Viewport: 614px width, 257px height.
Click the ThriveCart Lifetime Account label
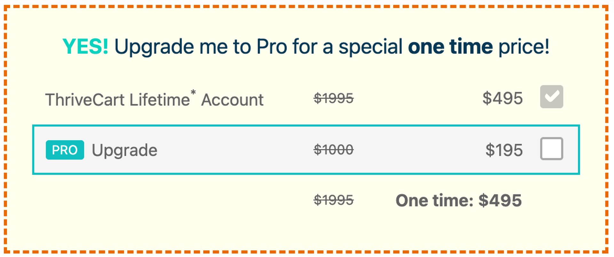(x=154, y=98)
